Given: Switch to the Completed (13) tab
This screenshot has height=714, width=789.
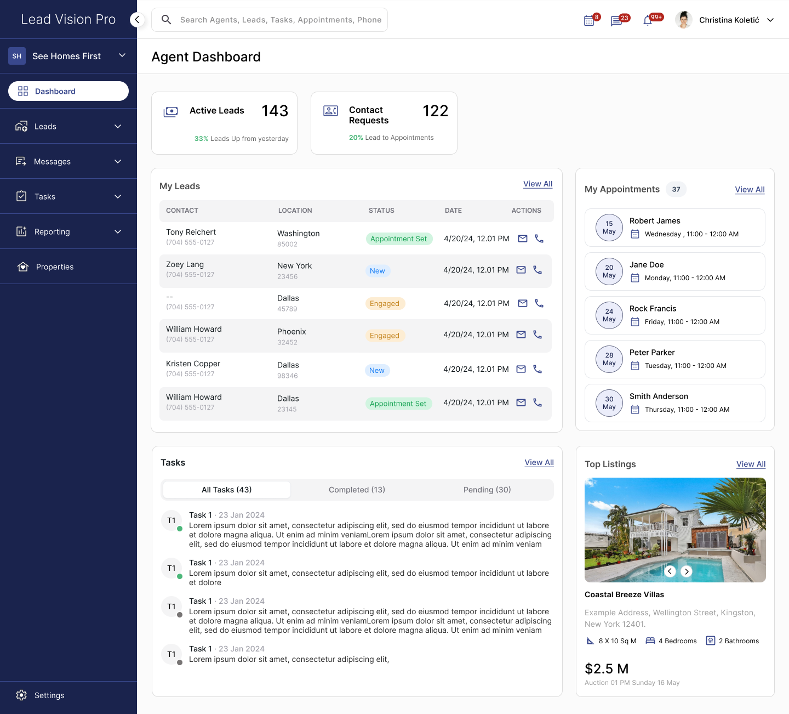Looking at the screenshot, I should [357, 490].
